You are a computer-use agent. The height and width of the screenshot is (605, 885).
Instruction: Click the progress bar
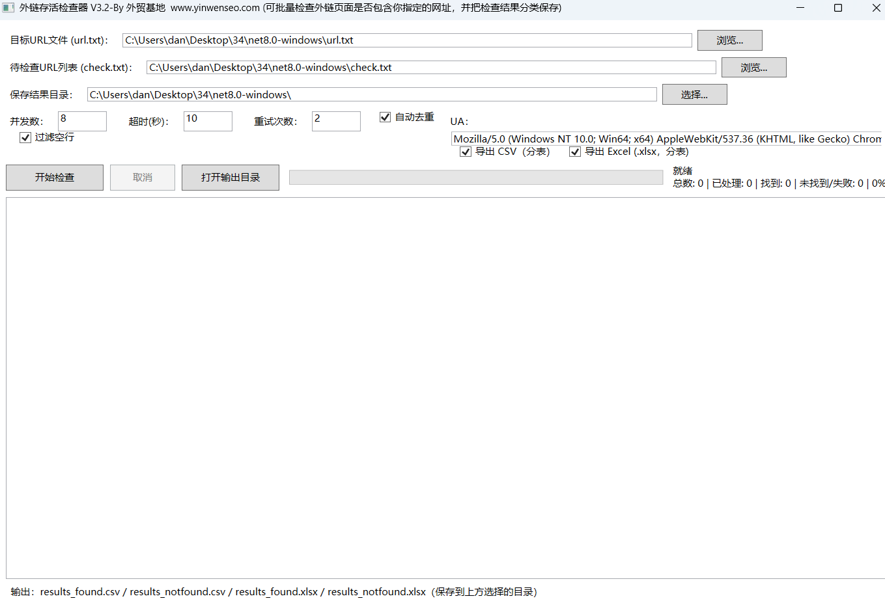[x=476, y=178]
